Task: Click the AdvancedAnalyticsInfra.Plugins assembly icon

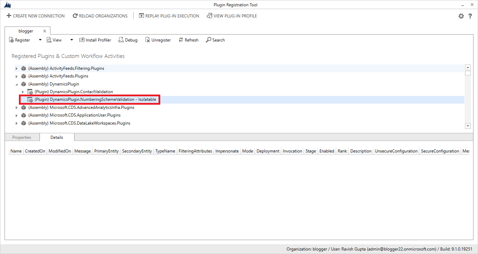Action: pos(23,107)
